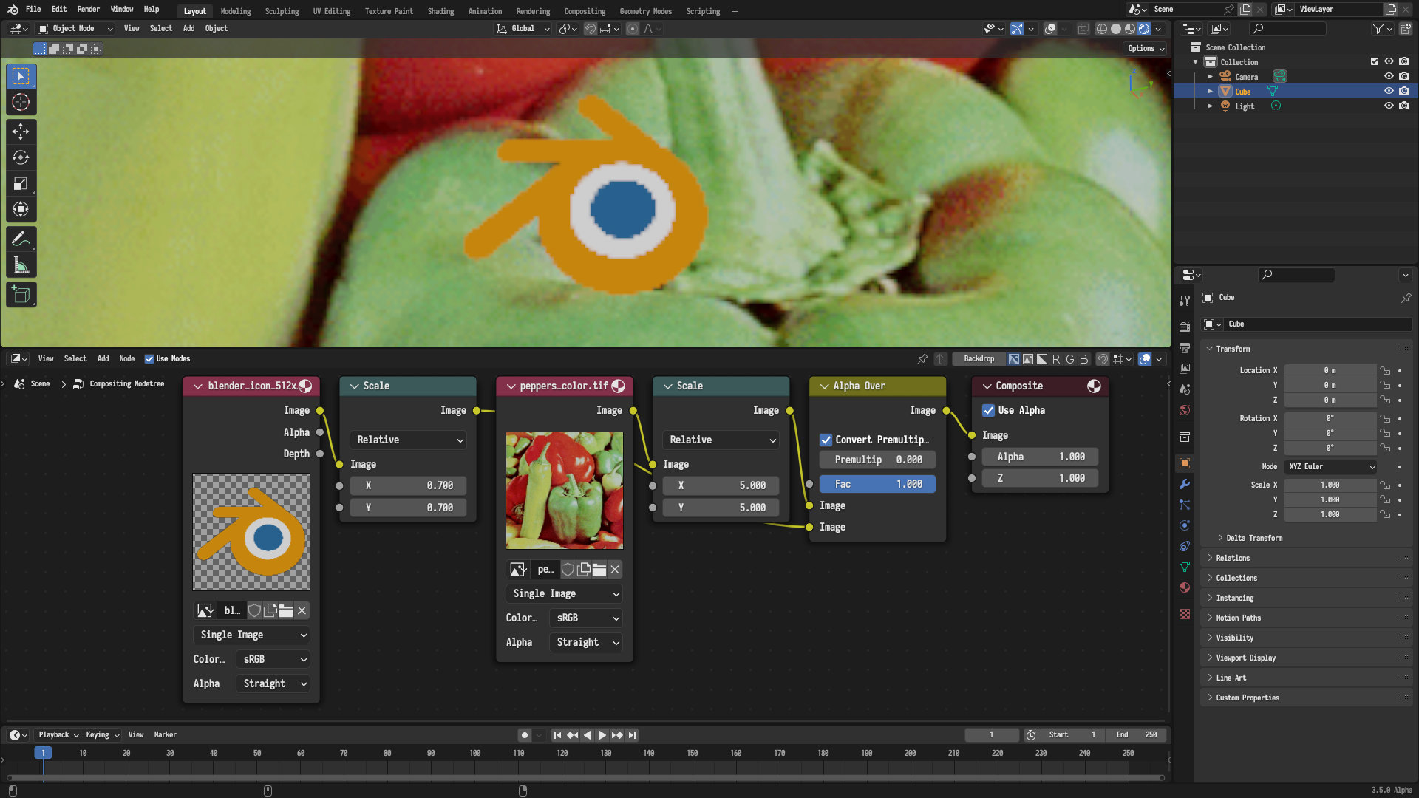Expand the Relations section

pyautogui.click(x=1232, y=557)
